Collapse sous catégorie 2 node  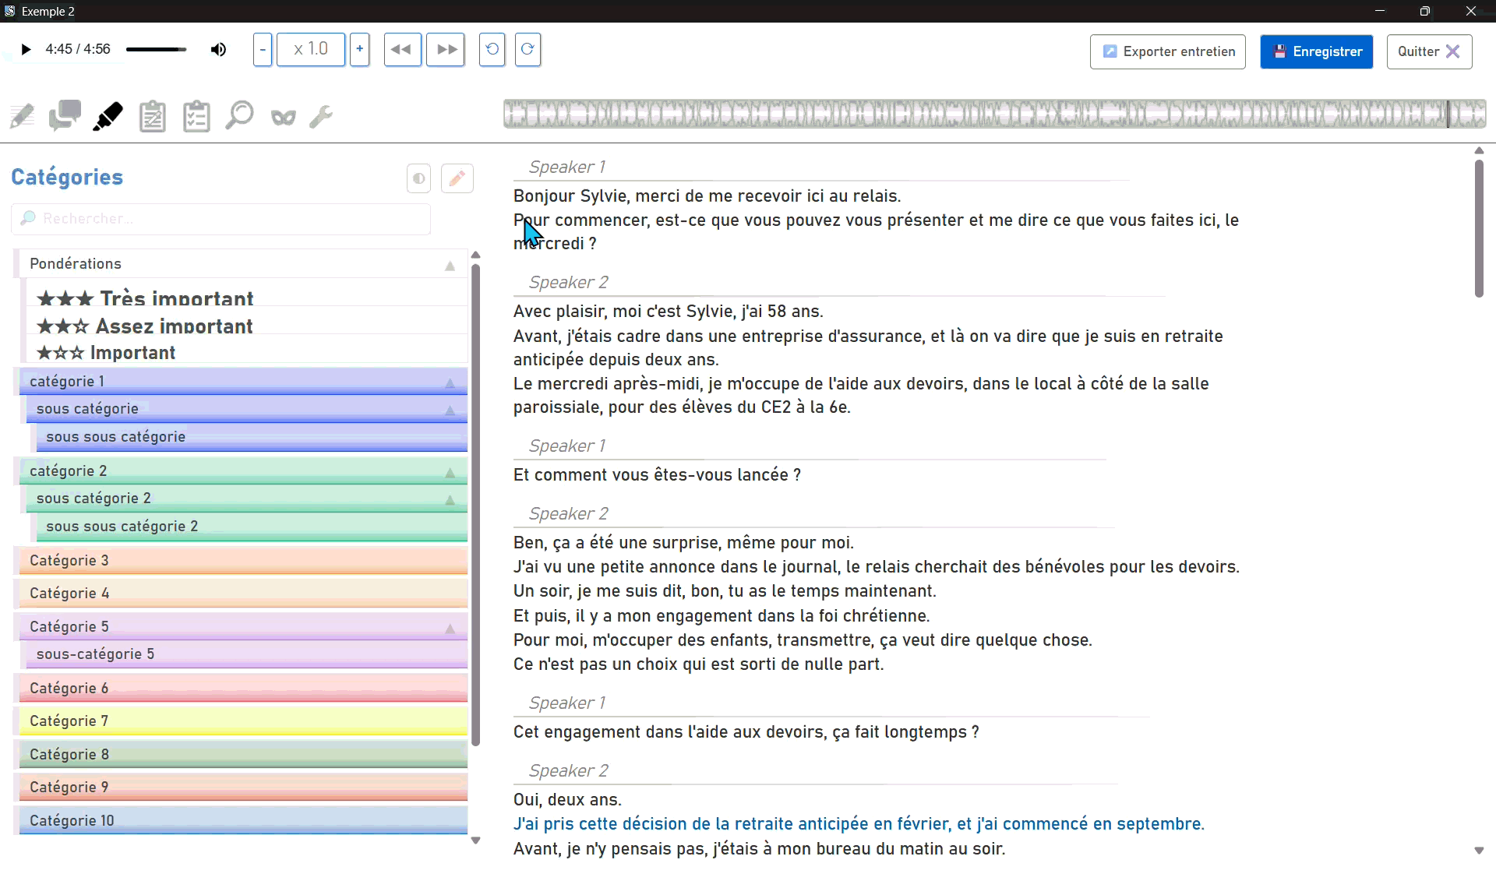pos(450,500)
